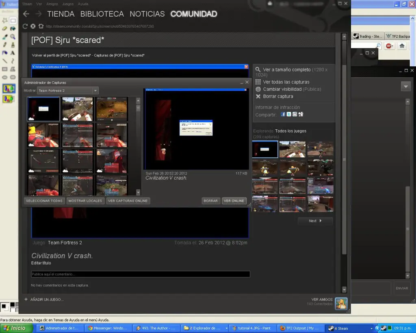Open the NOTICIAS section
Screen dimensions: 416x333
coord(147,14)
